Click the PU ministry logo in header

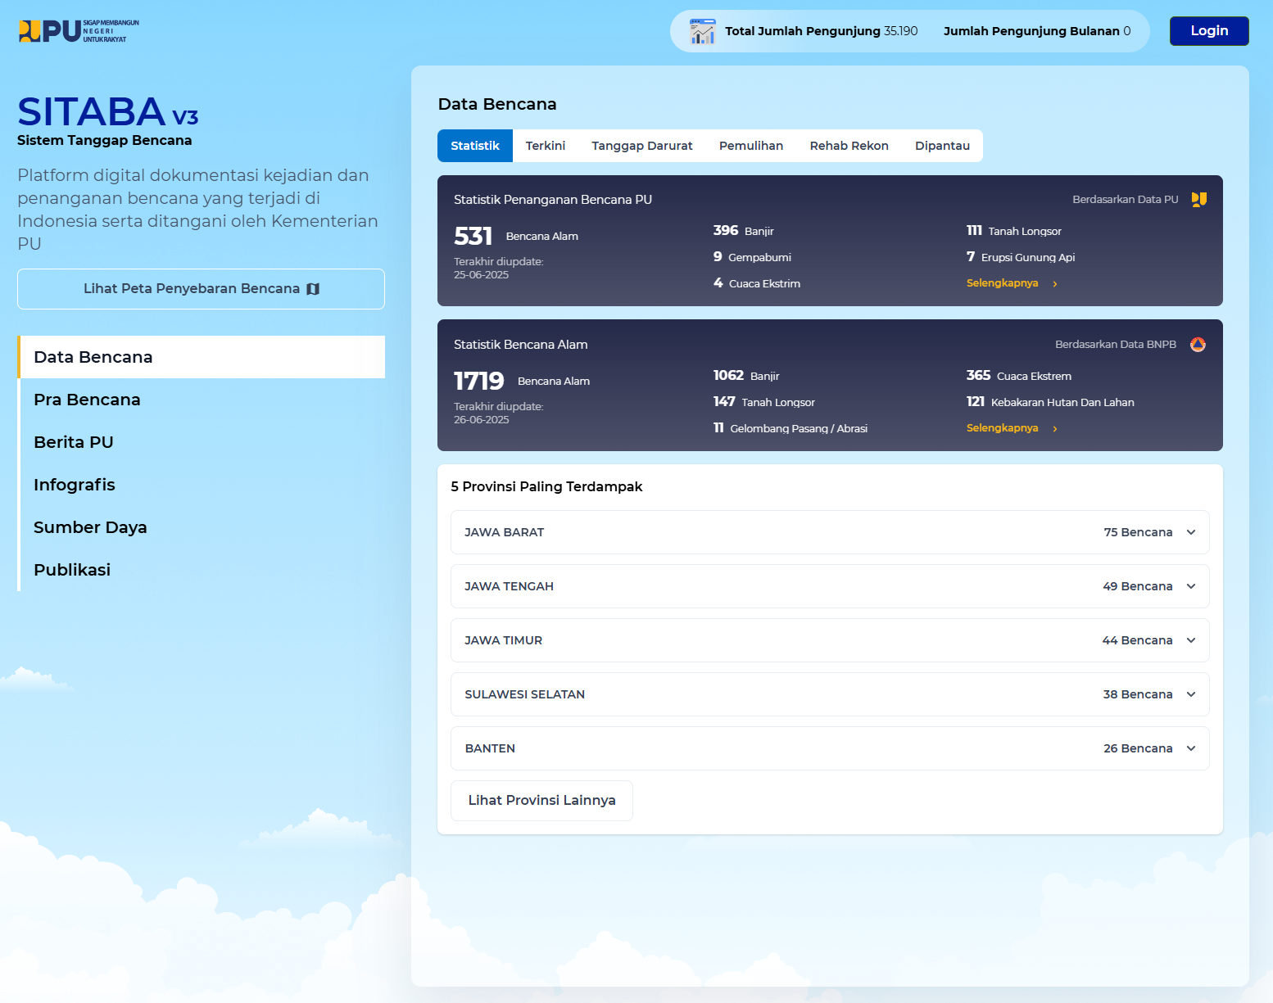pyautogui.click(x=78, y=31)
